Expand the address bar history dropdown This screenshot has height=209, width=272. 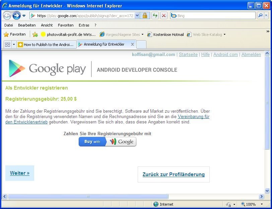click(x=137, y=16)
